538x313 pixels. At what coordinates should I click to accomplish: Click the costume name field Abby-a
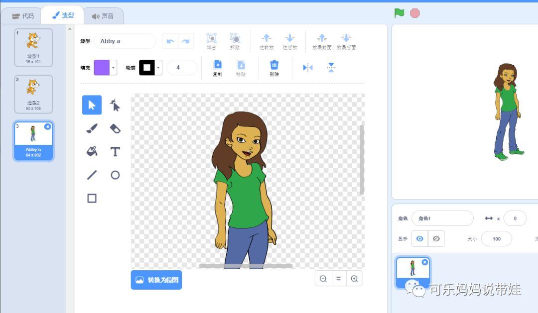(x=125, y=41)
